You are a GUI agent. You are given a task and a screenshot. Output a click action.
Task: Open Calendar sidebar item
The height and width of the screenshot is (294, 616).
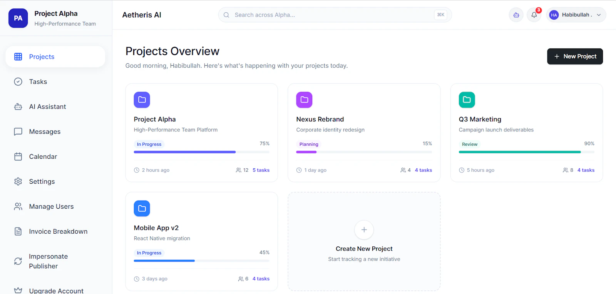(x=55, y=156)
